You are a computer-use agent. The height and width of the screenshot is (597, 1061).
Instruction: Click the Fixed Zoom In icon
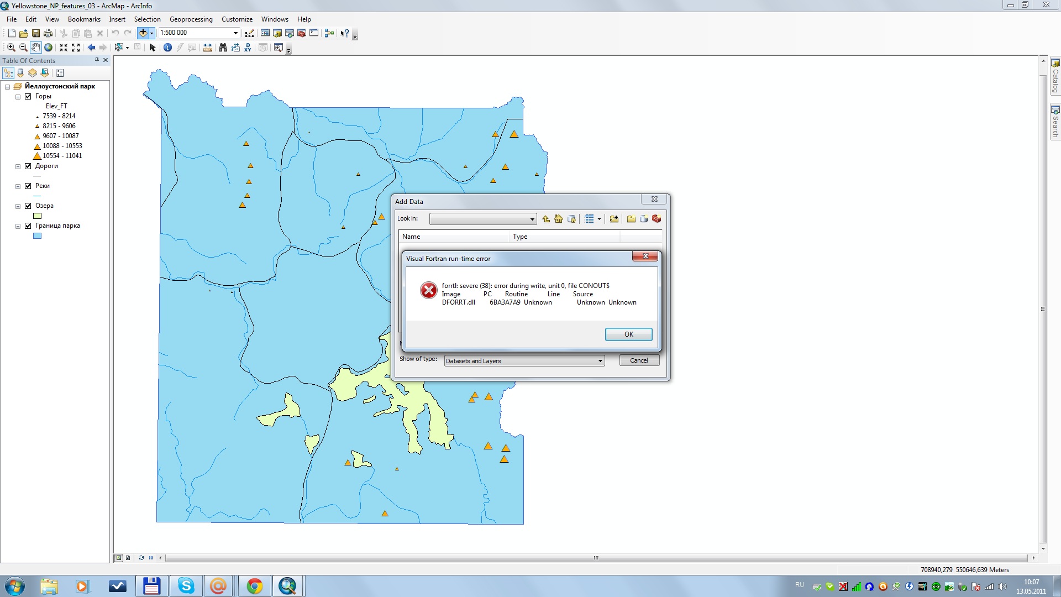[64, 48]
